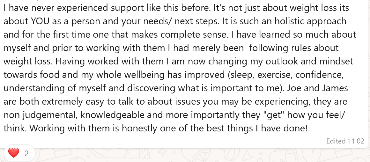Click the word YOU in the message
Viewport: 370px width, 162px height.
click(40, 21)
